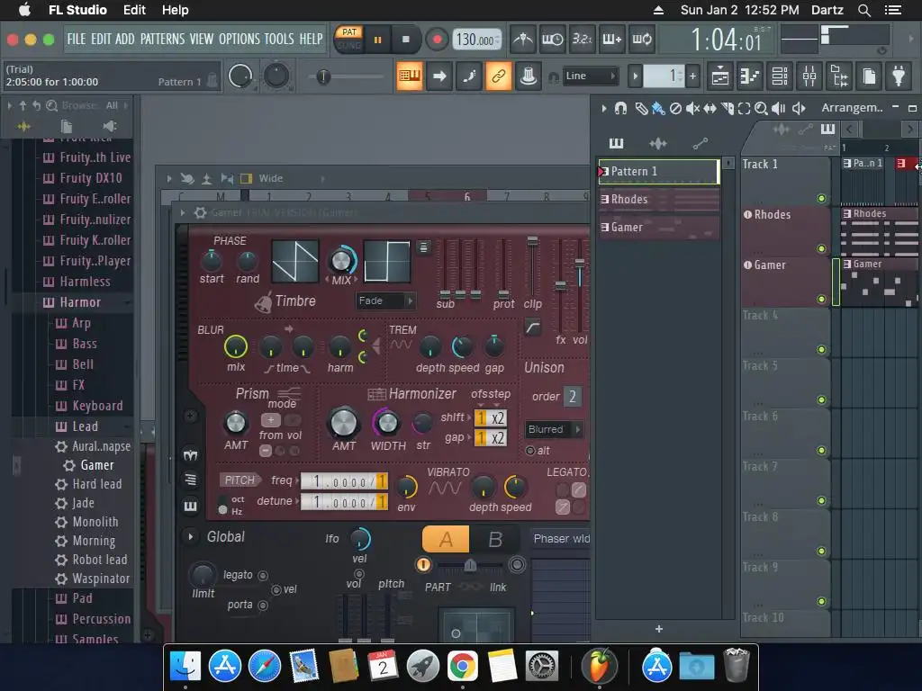Screen dimensions: 922x691
Task: Select the Hard lead preset
Action: tap(96, 484)
